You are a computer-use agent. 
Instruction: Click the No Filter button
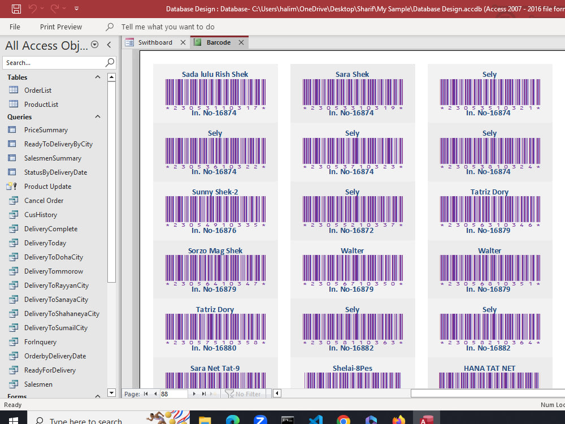[x=243, y=393]
